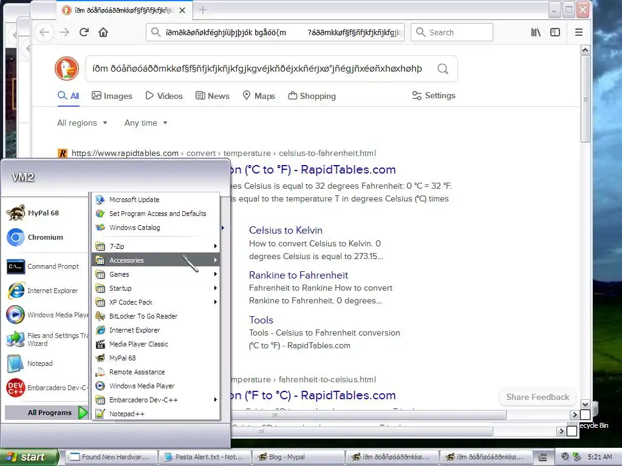Open DuckDuckGo Settings
622x466 pixels.
coord(434,95)
